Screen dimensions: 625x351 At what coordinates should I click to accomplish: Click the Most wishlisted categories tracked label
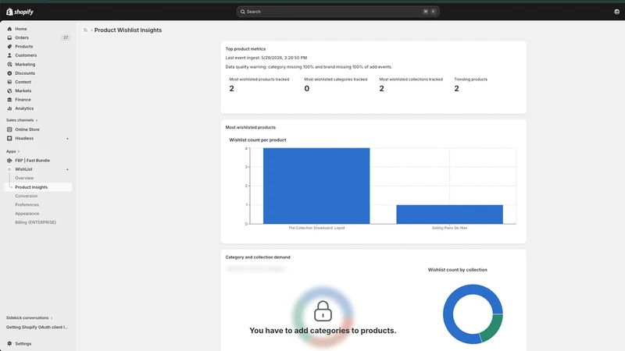336,80
